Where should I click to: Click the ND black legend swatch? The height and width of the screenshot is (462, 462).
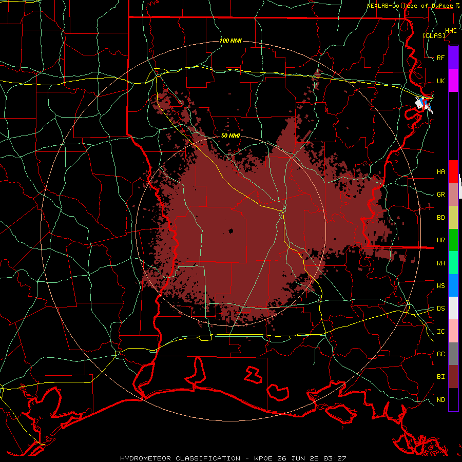pos(453,399)
